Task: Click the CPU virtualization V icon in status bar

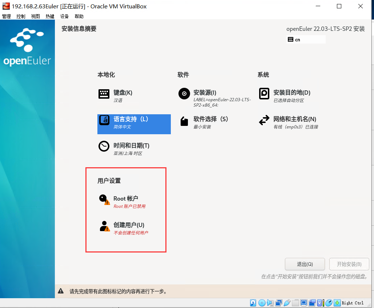Action: tap(319, 303)
